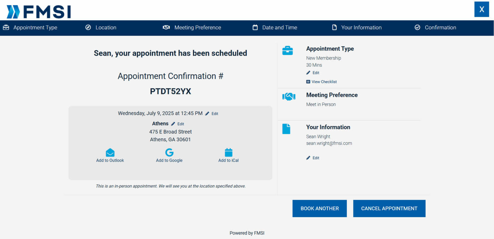494x239 pixels.
Task: Click the Add to Google icon
Action: [x=169, y=152]
